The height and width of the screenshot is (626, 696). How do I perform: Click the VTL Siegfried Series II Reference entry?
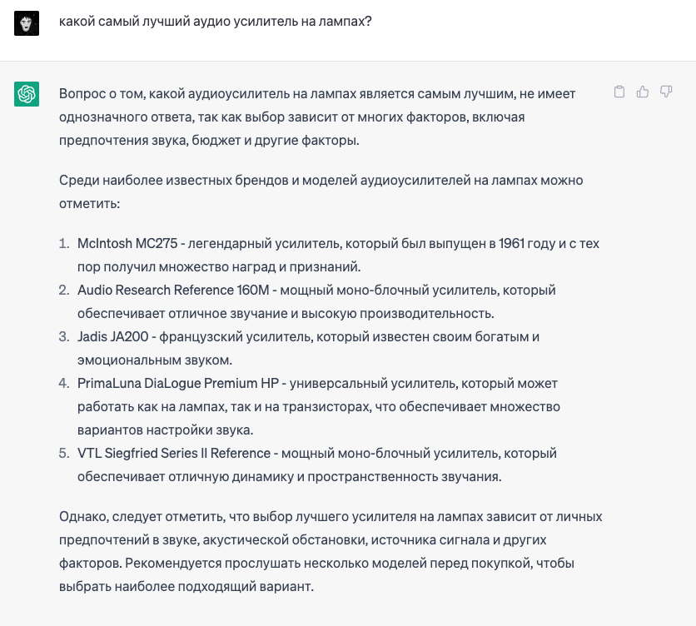(174, 454)
